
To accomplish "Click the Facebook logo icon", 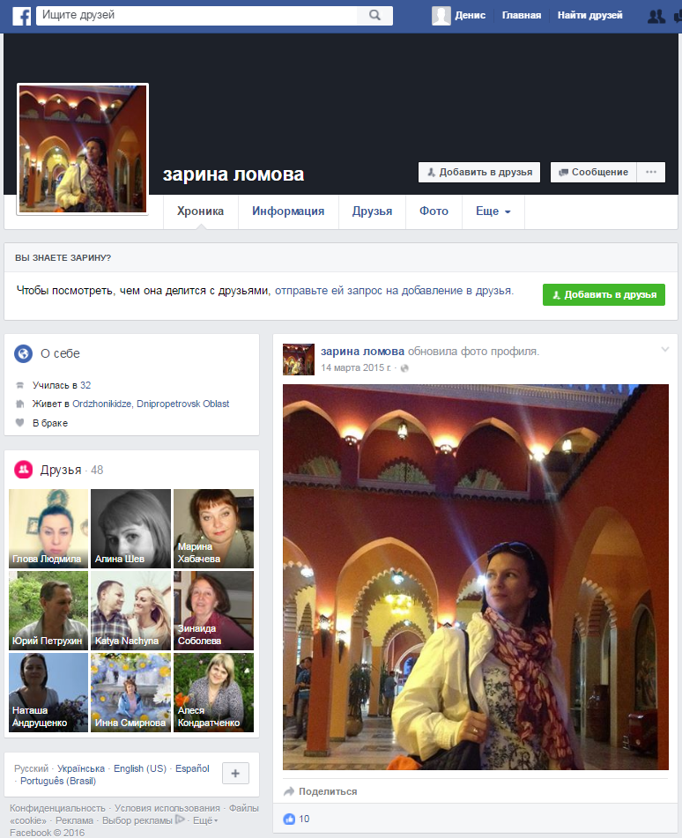I will pos(21,15).
